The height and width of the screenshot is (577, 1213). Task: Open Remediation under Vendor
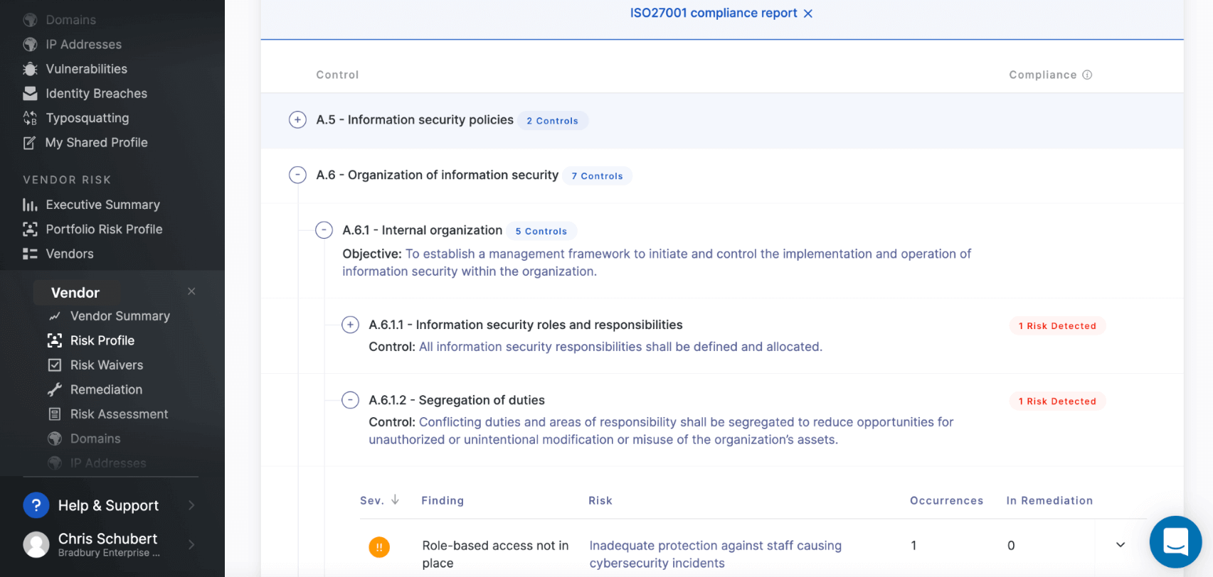106,389
